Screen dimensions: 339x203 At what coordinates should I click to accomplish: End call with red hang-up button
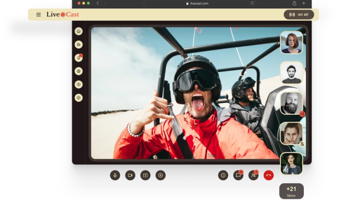(269, 175)
